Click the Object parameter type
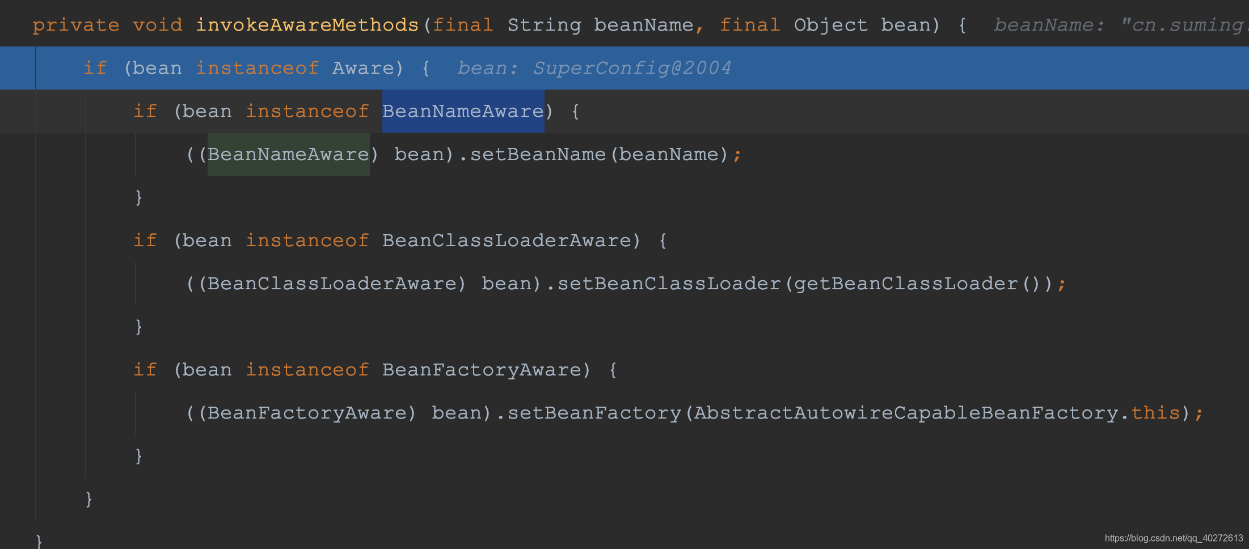The image size is (1249, 549). click(x=830, y=25)
